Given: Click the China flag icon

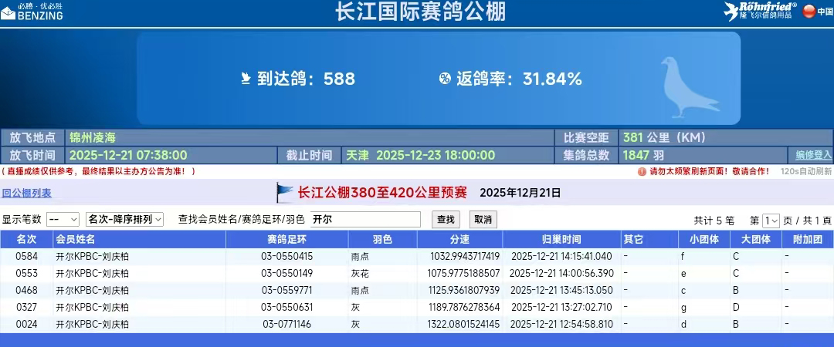Looking at the screenshot, I should coord(809,11).
